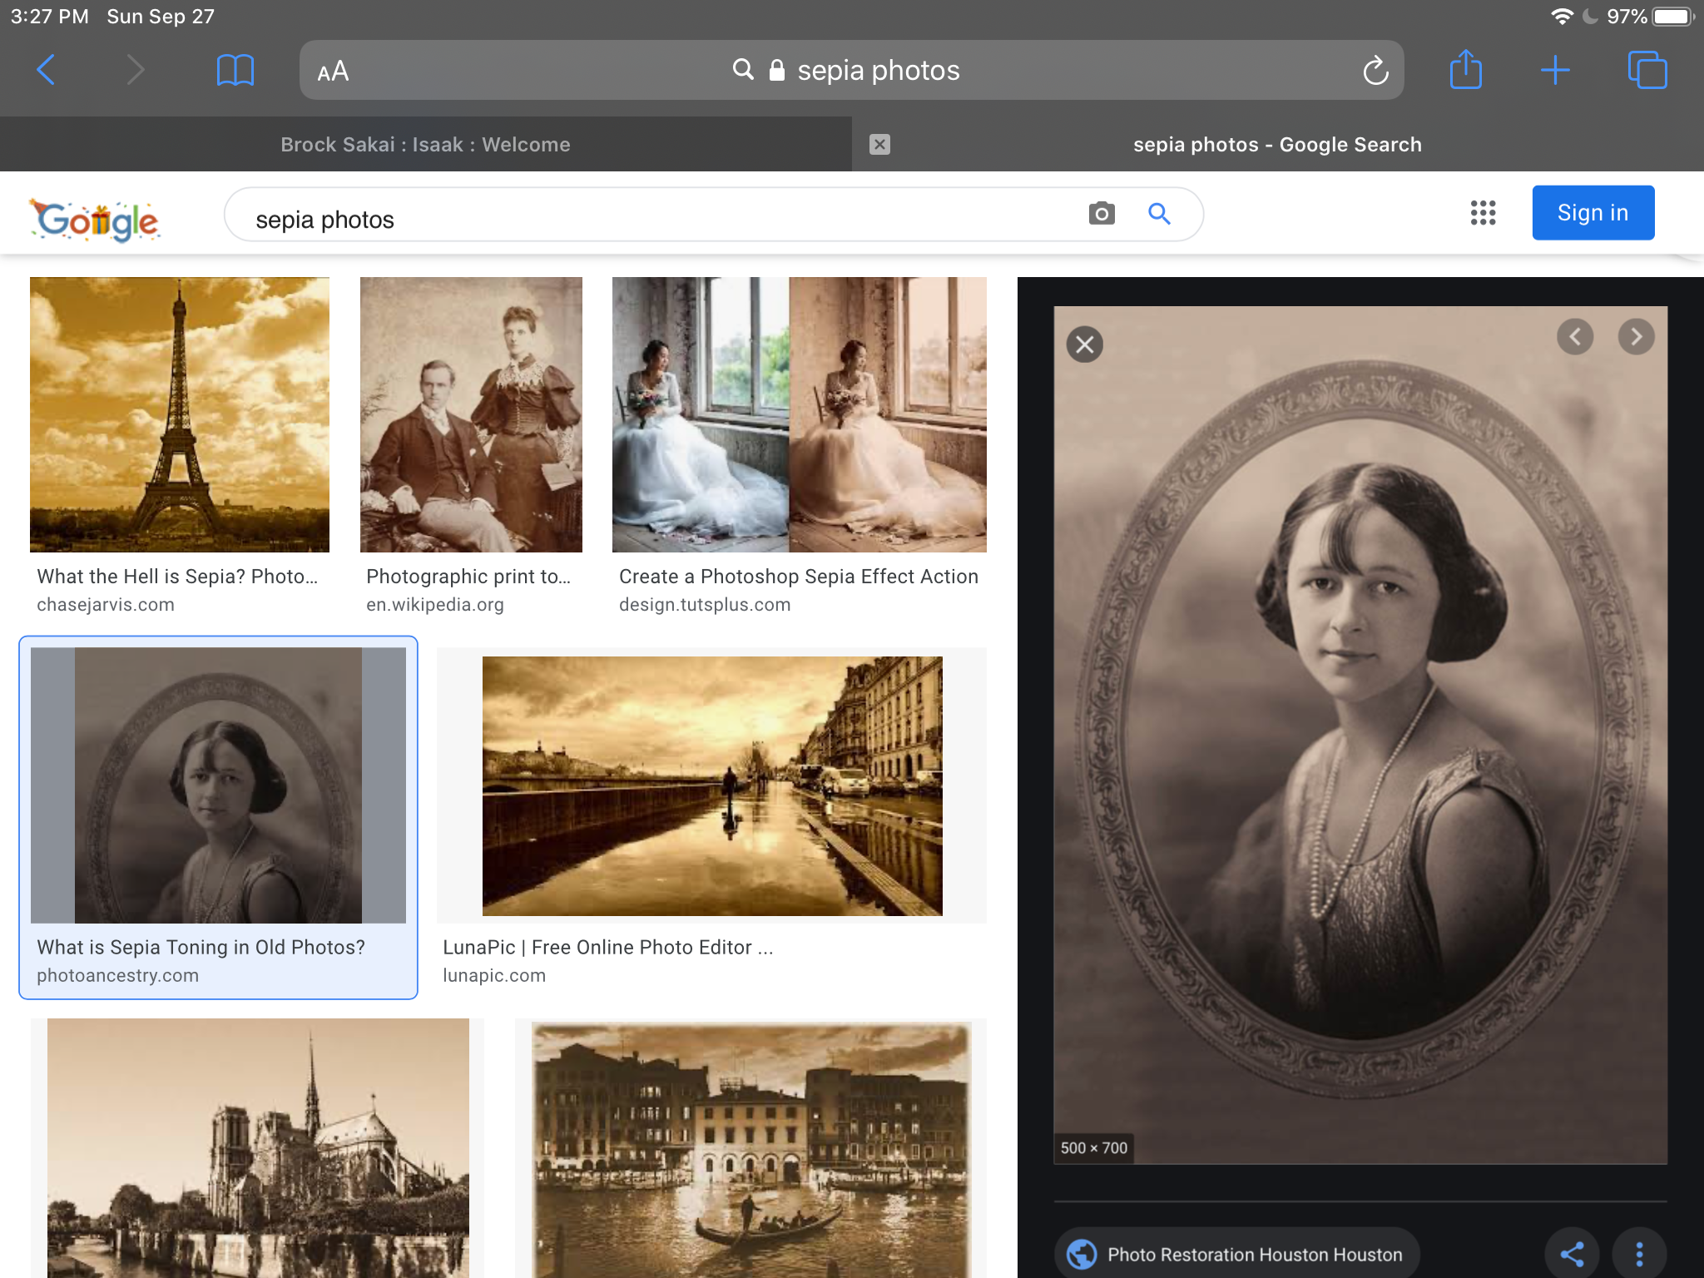Open the Google apps grid
1704x1278 pixels.
pyautogui.click(x=1483, y=213)
